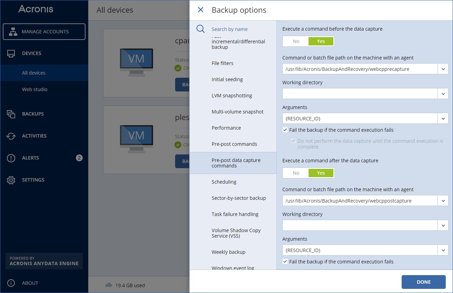
Task: Open Activities via its circular arrows icon
Action: pos(11,136)
